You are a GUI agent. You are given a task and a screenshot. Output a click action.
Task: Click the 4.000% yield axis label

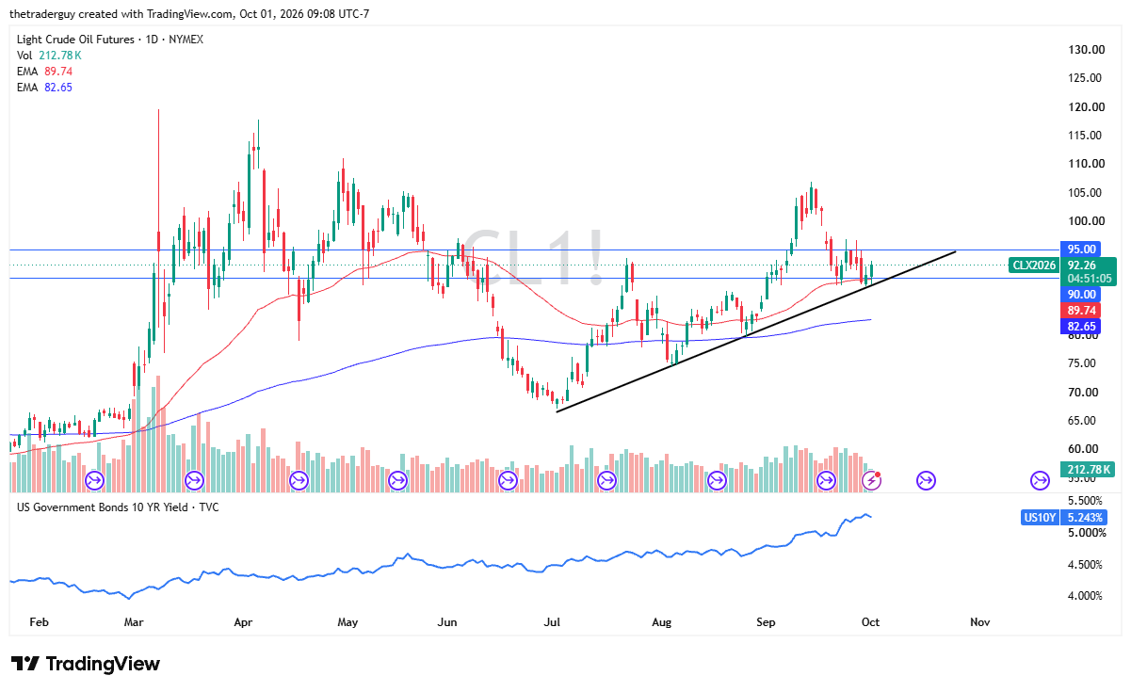click(1084, 595)
